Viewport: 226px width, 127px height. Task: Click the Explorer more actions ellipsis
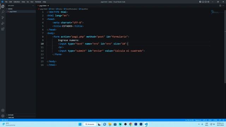coord(33,6)
